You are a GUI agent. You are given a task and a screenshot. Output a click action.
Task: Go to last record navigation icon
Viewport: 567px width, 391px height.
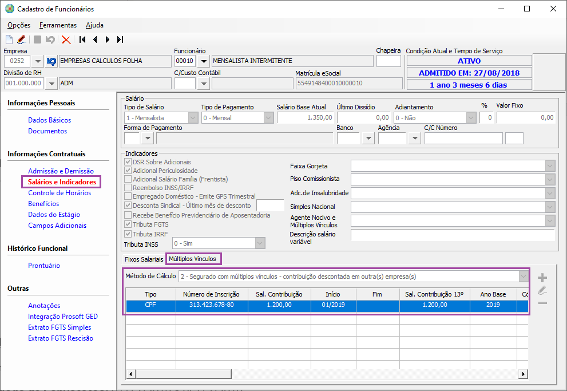[x=120, y=40]
